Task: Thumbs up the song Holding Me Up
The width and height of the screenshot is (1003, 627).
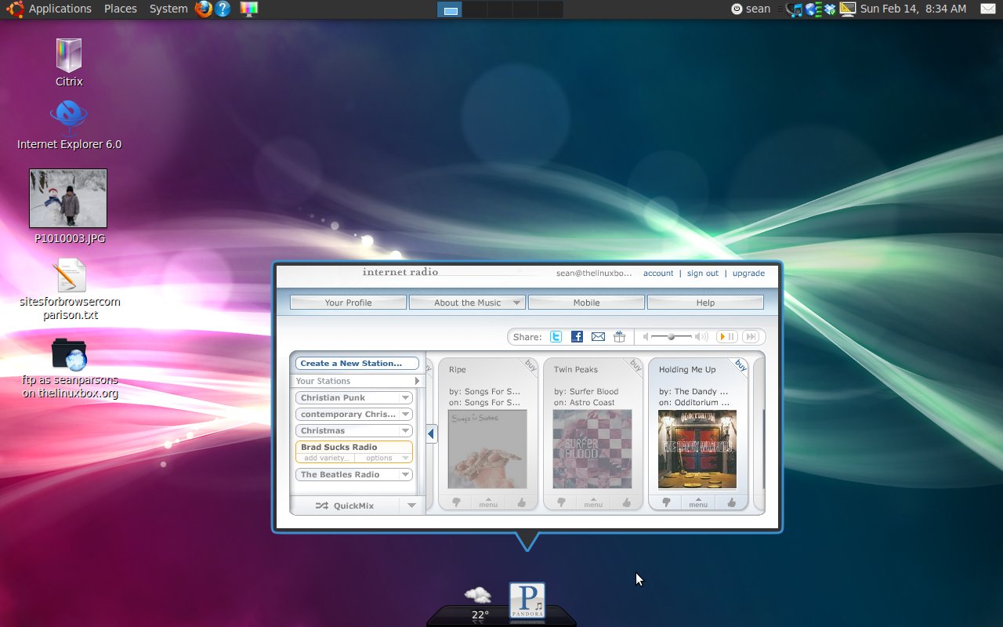Action: point(731,502)
